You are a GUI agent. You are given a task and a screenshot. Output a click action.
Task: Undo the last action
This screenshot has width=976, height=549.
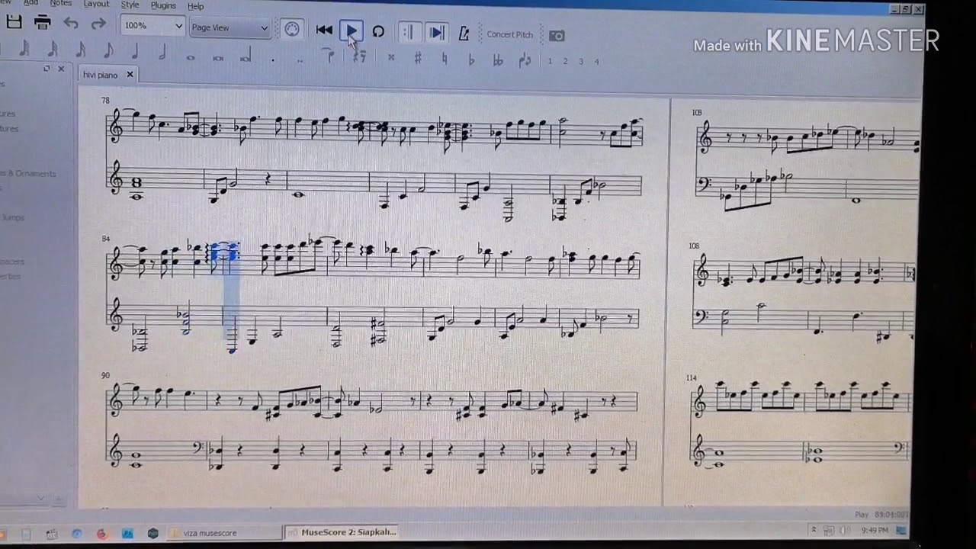71,24
